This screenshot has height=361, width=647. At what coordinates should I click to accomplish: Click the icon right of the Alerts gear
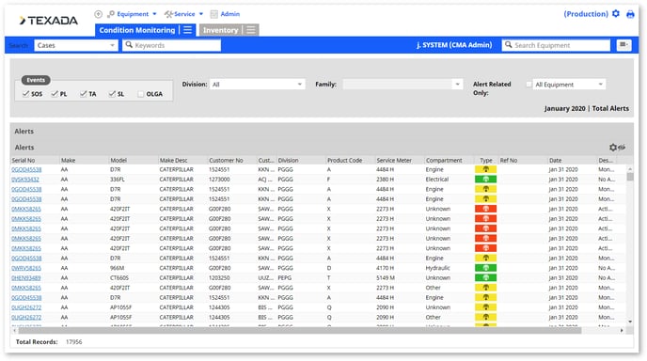622,148
